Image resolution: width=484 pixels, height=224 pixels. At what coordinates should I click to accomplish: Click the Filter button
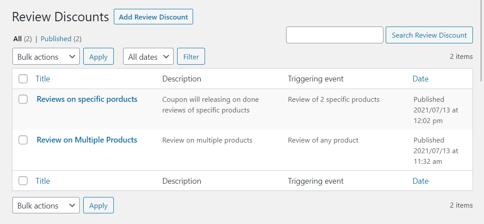click(191, 57)
